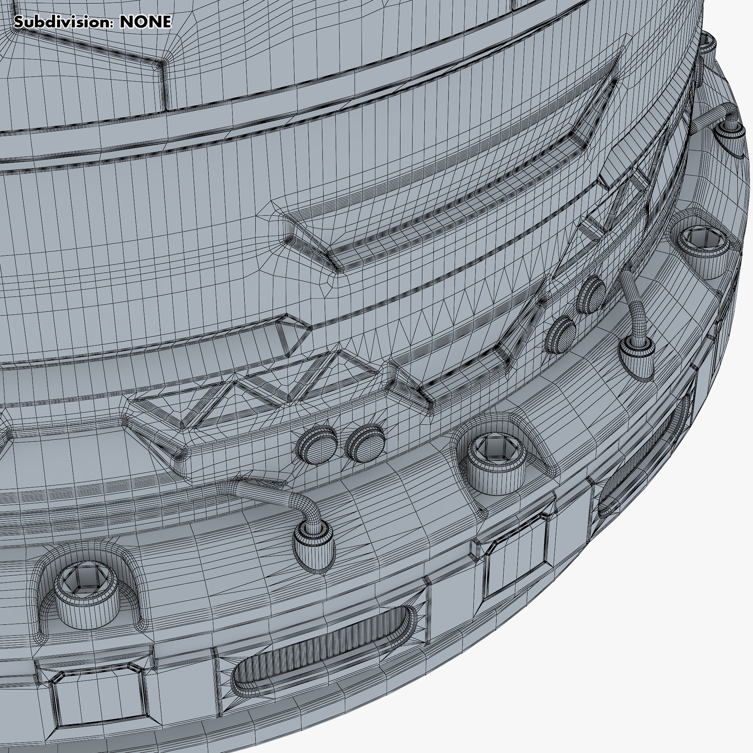Click left round button of center pair
The image size is (753, 753).
click(x=316, y=444)
